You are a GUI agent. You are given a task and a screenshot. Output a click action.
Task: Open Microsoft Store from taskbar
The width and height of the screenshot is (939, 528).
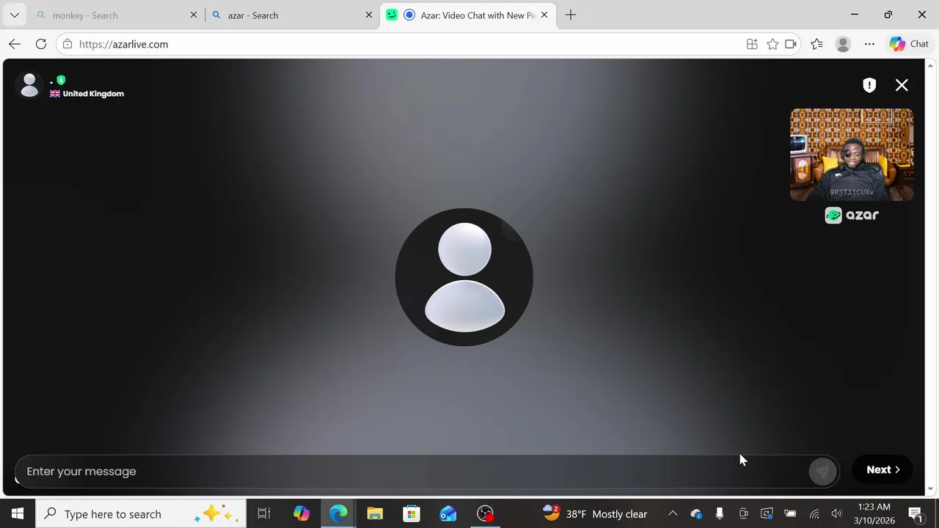coord(412,514)
